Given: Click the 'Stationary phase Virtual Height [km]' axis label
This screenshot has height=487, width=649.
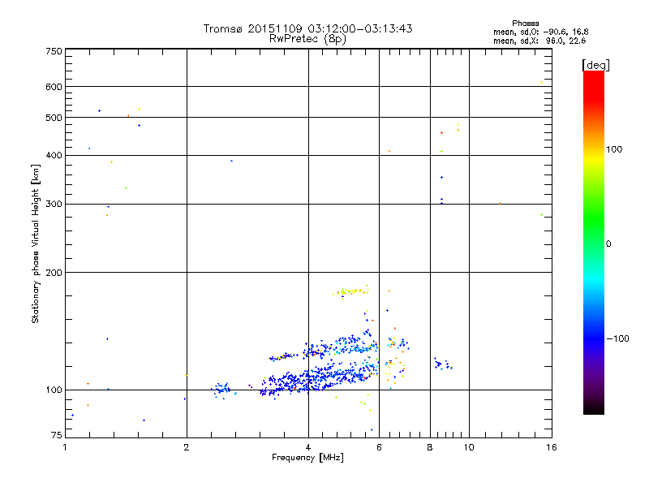Looking at the screenshot, I should 35,243.
